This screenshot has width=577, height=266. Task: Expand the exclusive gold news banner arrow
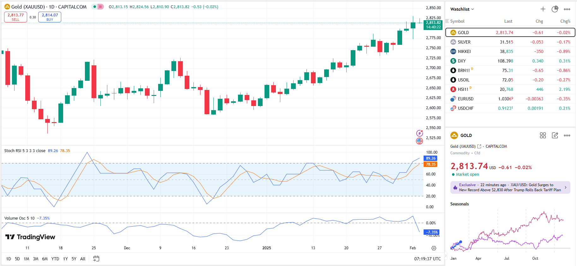tap(565, 187)
